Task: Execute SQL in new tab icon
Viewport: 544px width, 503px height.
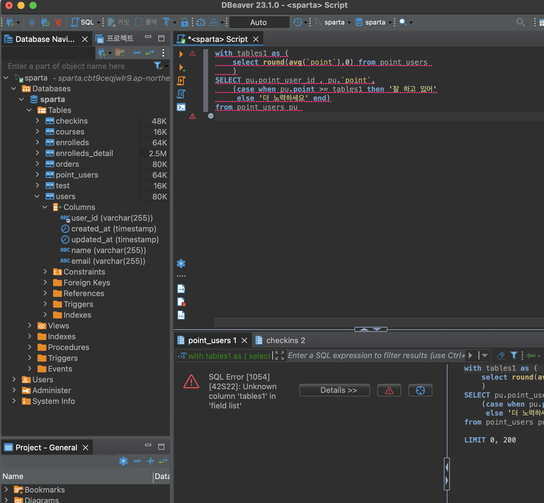Action: (182, 68)
